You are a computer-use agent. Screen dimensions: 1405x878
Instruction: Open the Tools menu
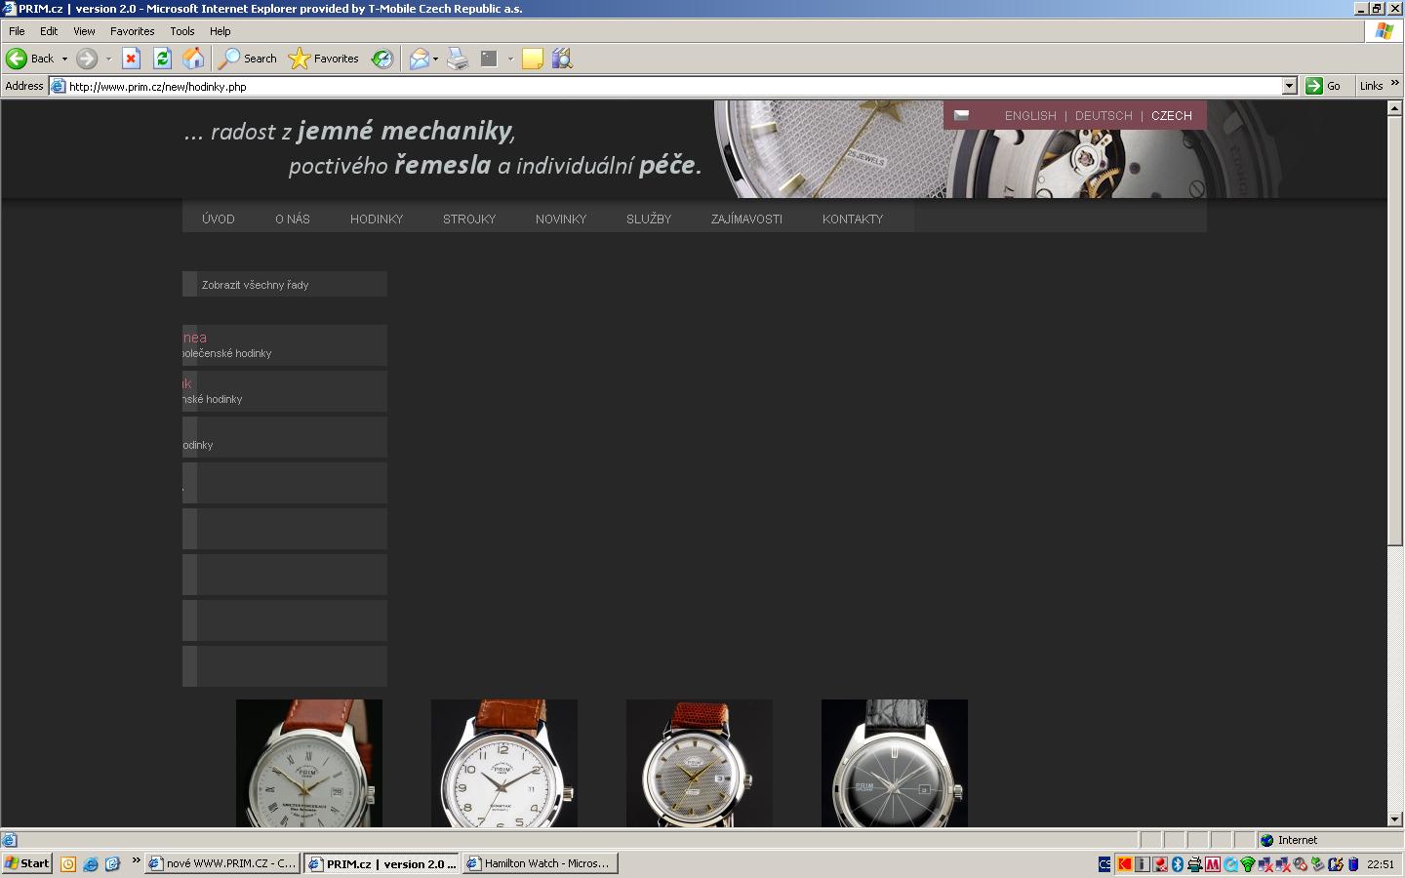(x=181, y=31)
